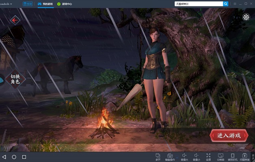The height and width of the screenshot is (162, 255).
Task: Click the 分辨率 resolution icon
Action: coord(220,157)
